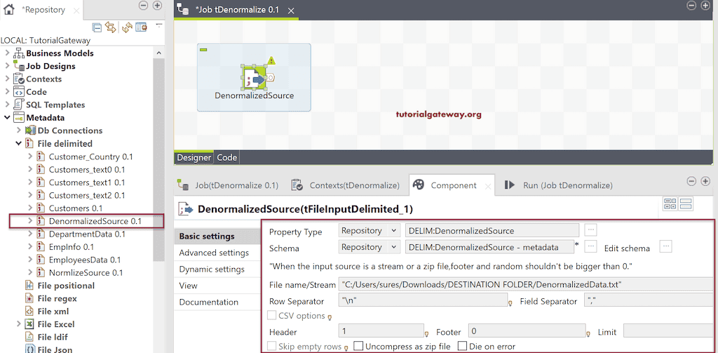Click the Edit schema ellipsis button
Viewport: 718px width, 353px height.
click(x=666, y=246)
